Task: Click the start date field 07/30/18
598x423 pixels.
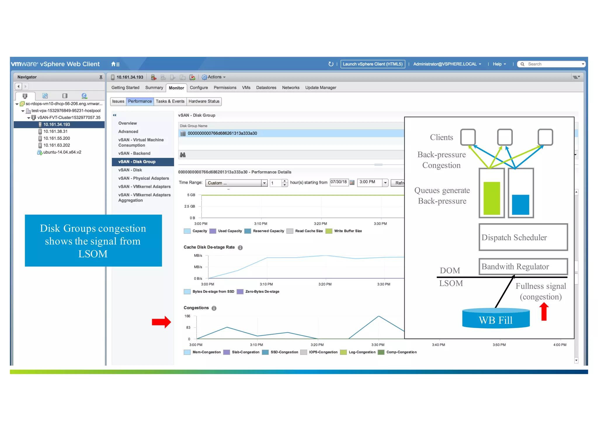Action: tap(339, 182)
